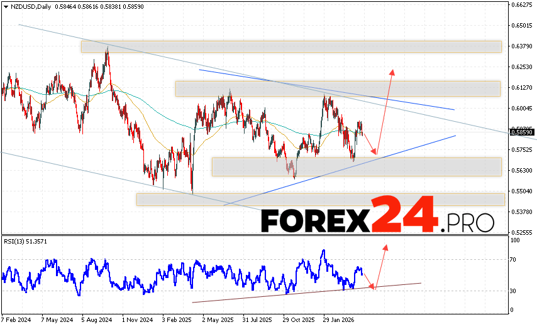The image size is (537, 327).
Task: Select the lowest orange-bordered support zone near 0.55040
Action: point(320,199)
